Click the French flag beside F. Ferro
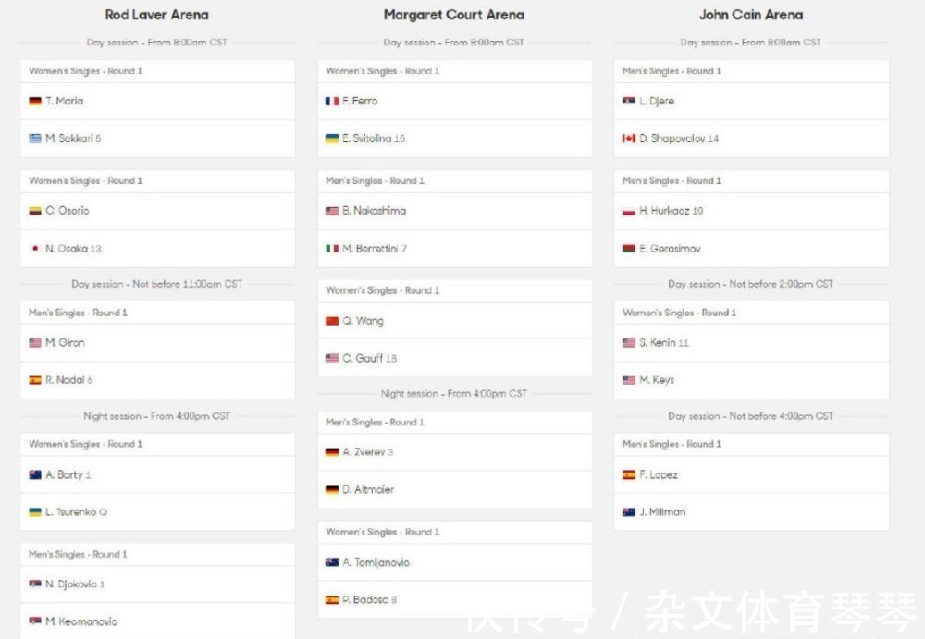This screenshot has width=925, height=639. click(x=332, y=102)
